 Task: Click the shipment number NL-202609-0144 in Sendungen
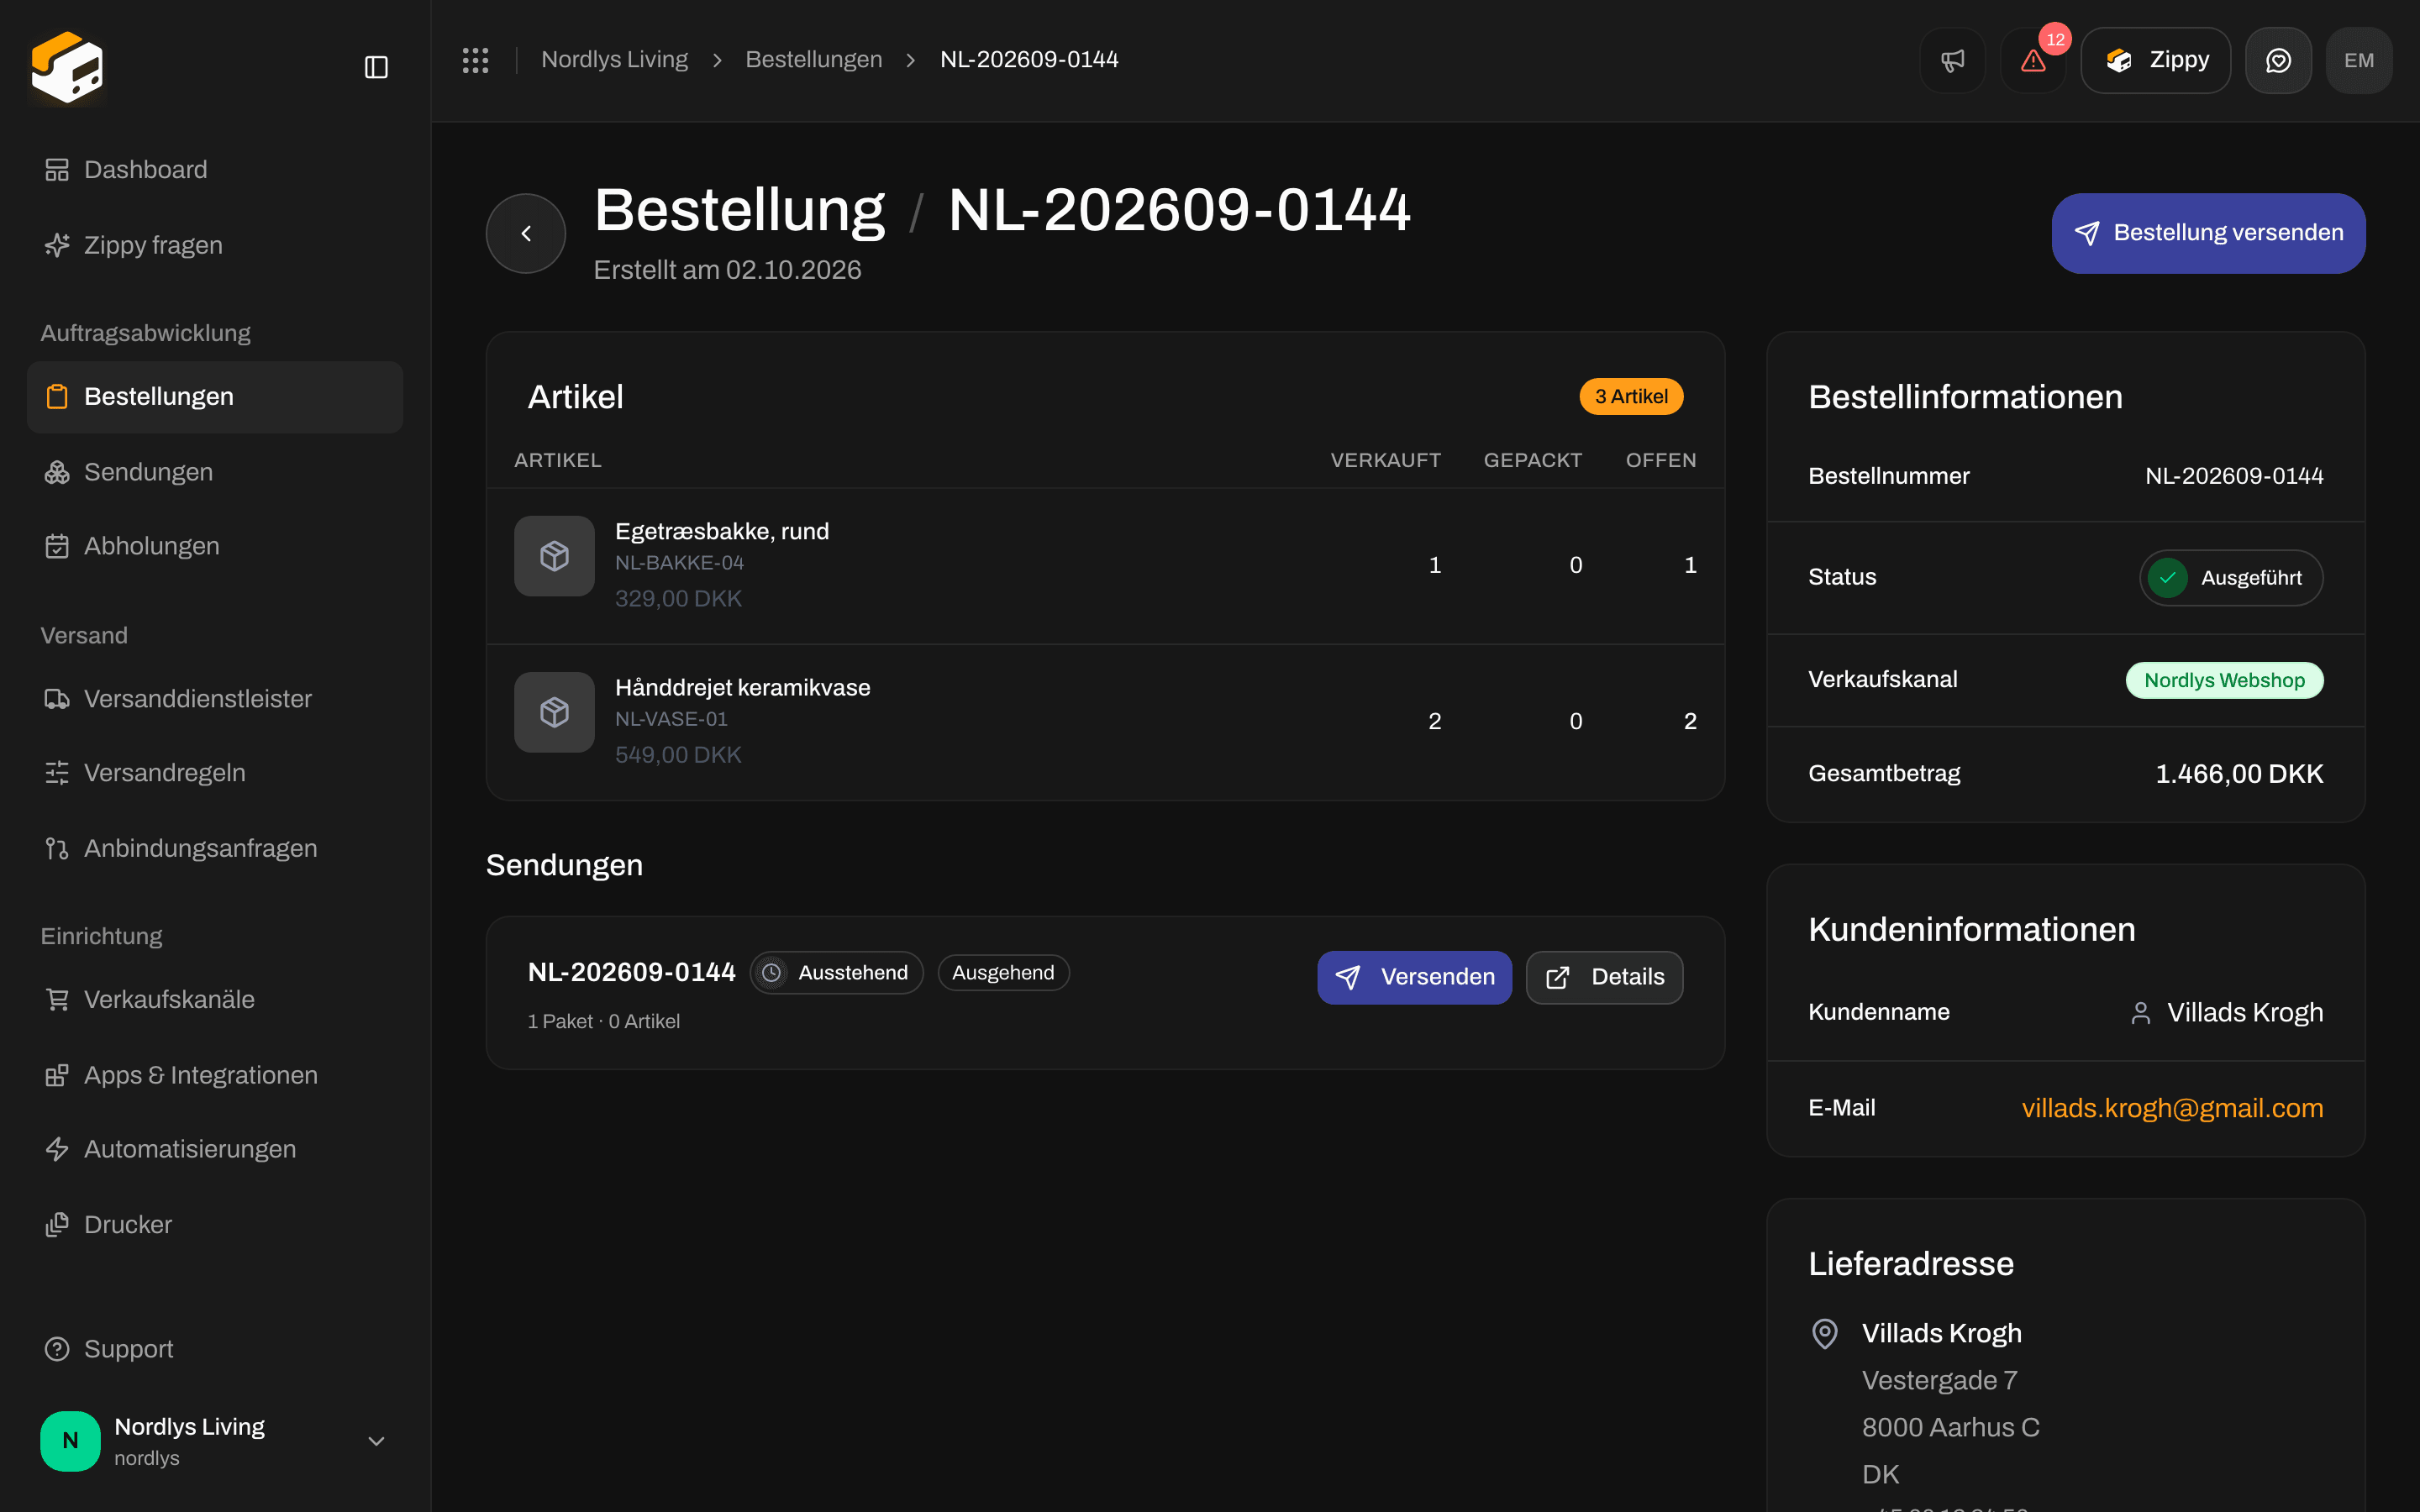click(631, 973)
